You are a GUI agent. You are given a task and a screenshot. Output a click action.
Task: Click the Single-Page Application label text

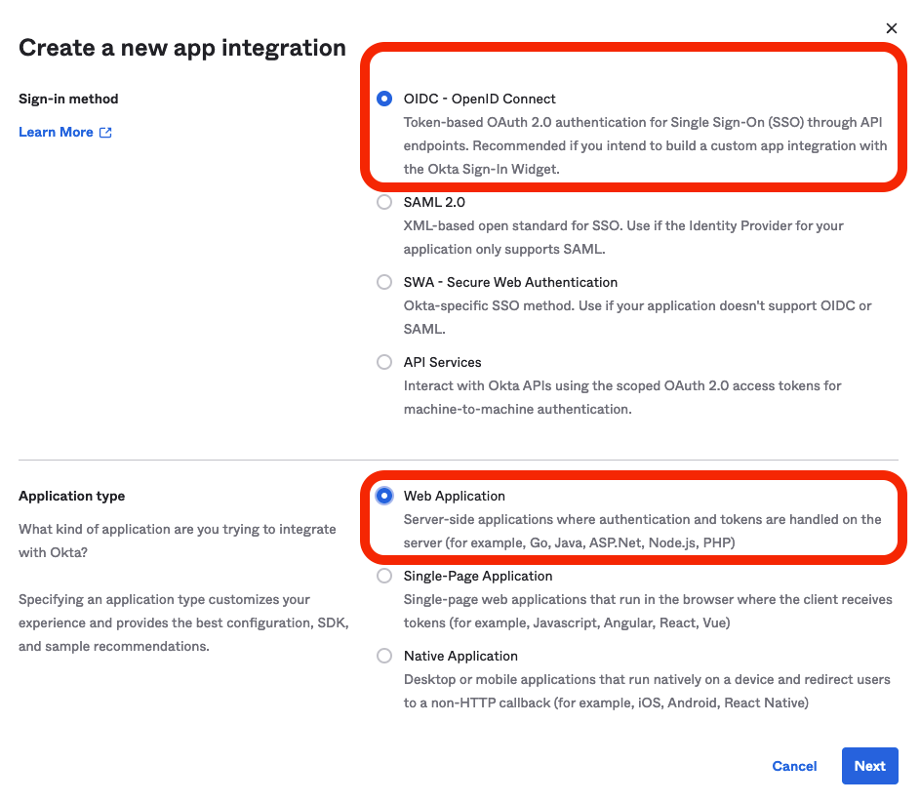tap(478, 576)
